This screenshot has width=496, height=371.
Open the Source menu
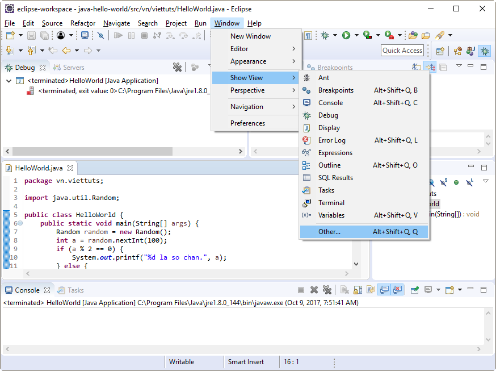click(x=52, y=23)
